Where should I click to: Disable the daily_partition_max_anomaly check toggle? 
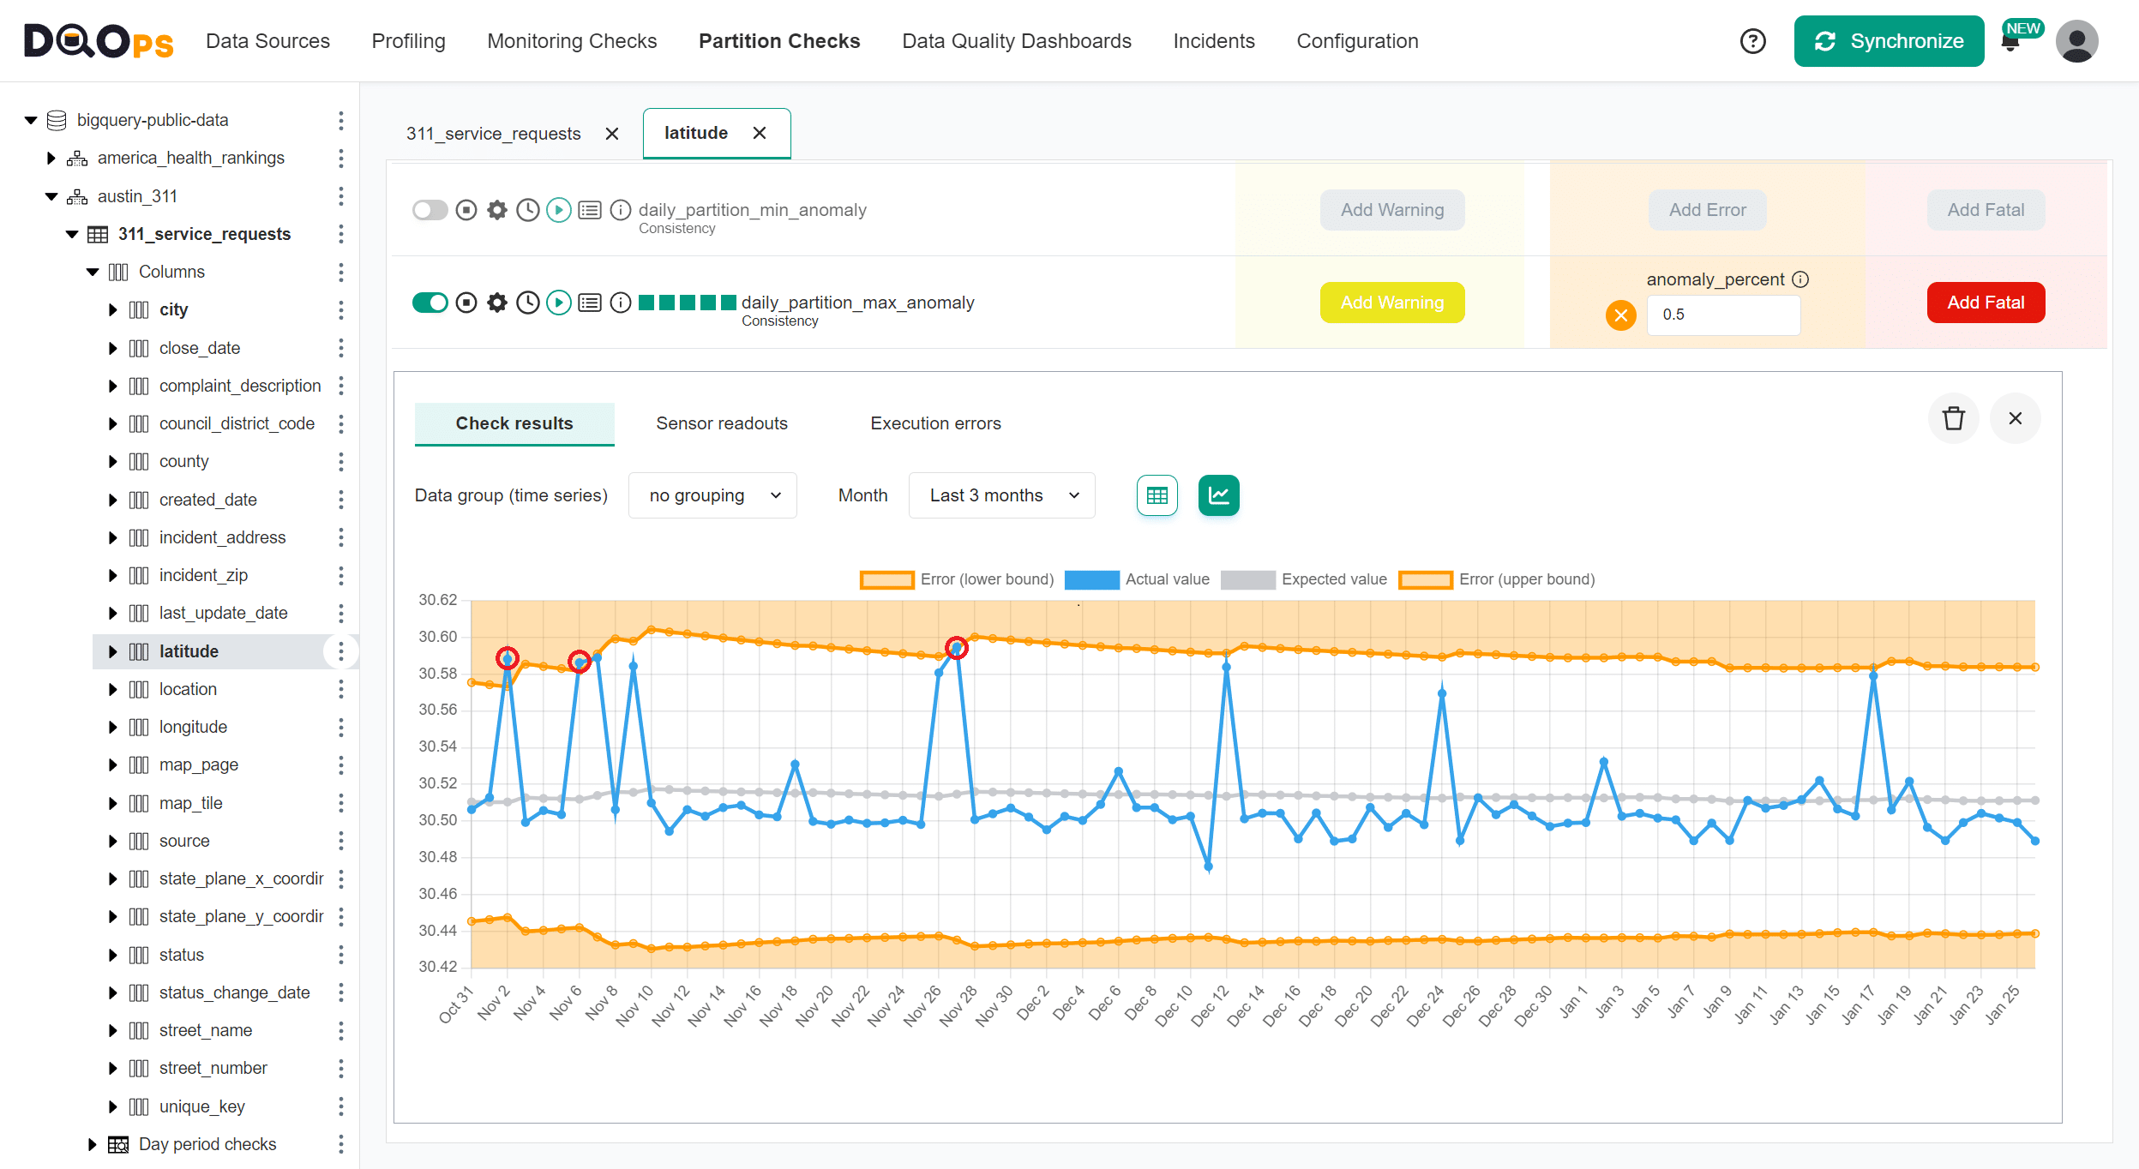(430, 303)
